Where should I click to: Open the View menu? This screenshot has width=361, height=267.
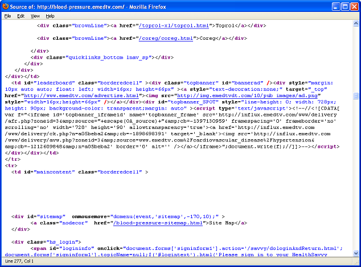35,16
